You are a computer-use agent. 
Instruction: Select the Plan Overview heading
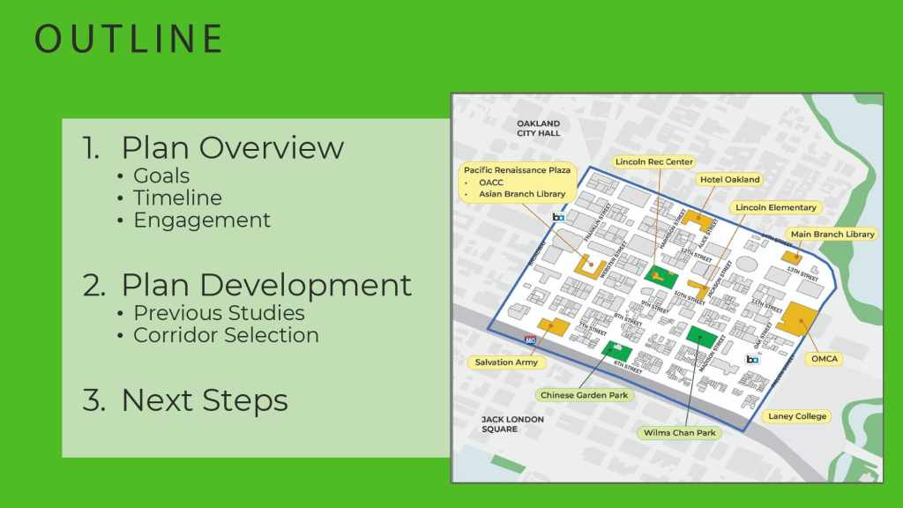click(232, 147)
